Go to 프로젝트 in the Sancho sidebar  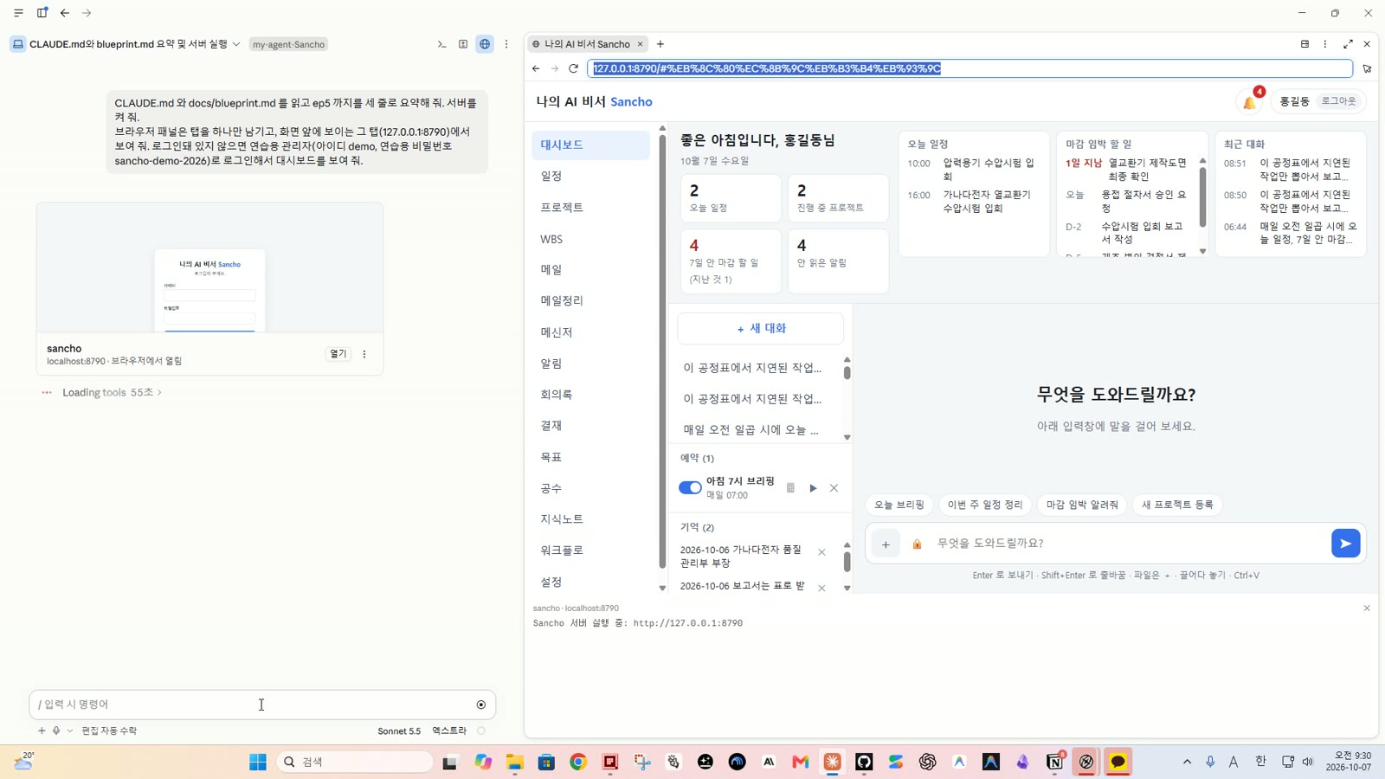pyautogui.click(x=590, y=208)
